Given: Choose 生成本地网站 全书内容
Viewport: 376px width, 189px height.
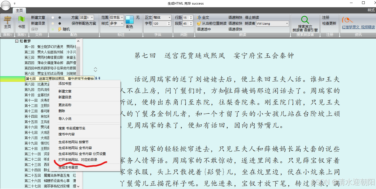Looking at the screenshot, I should (x=75, y=148).
